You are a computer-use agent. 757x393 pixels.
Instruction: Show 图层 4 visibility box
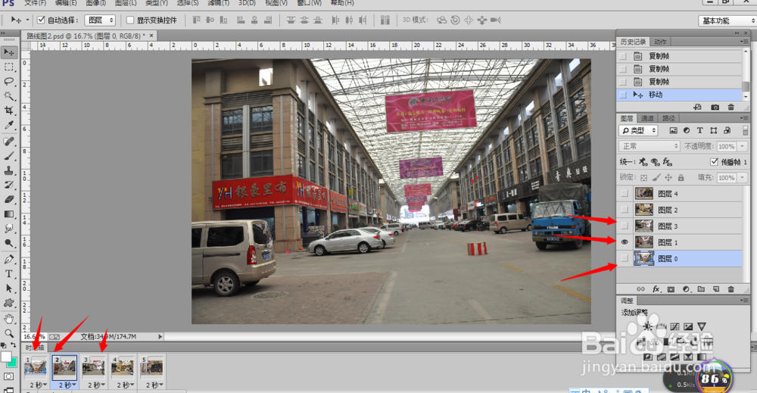point(625,194)
